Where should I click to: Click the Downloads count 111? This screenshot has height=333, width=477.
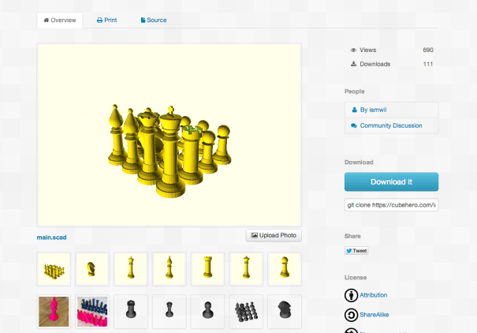tap(427, 64)
